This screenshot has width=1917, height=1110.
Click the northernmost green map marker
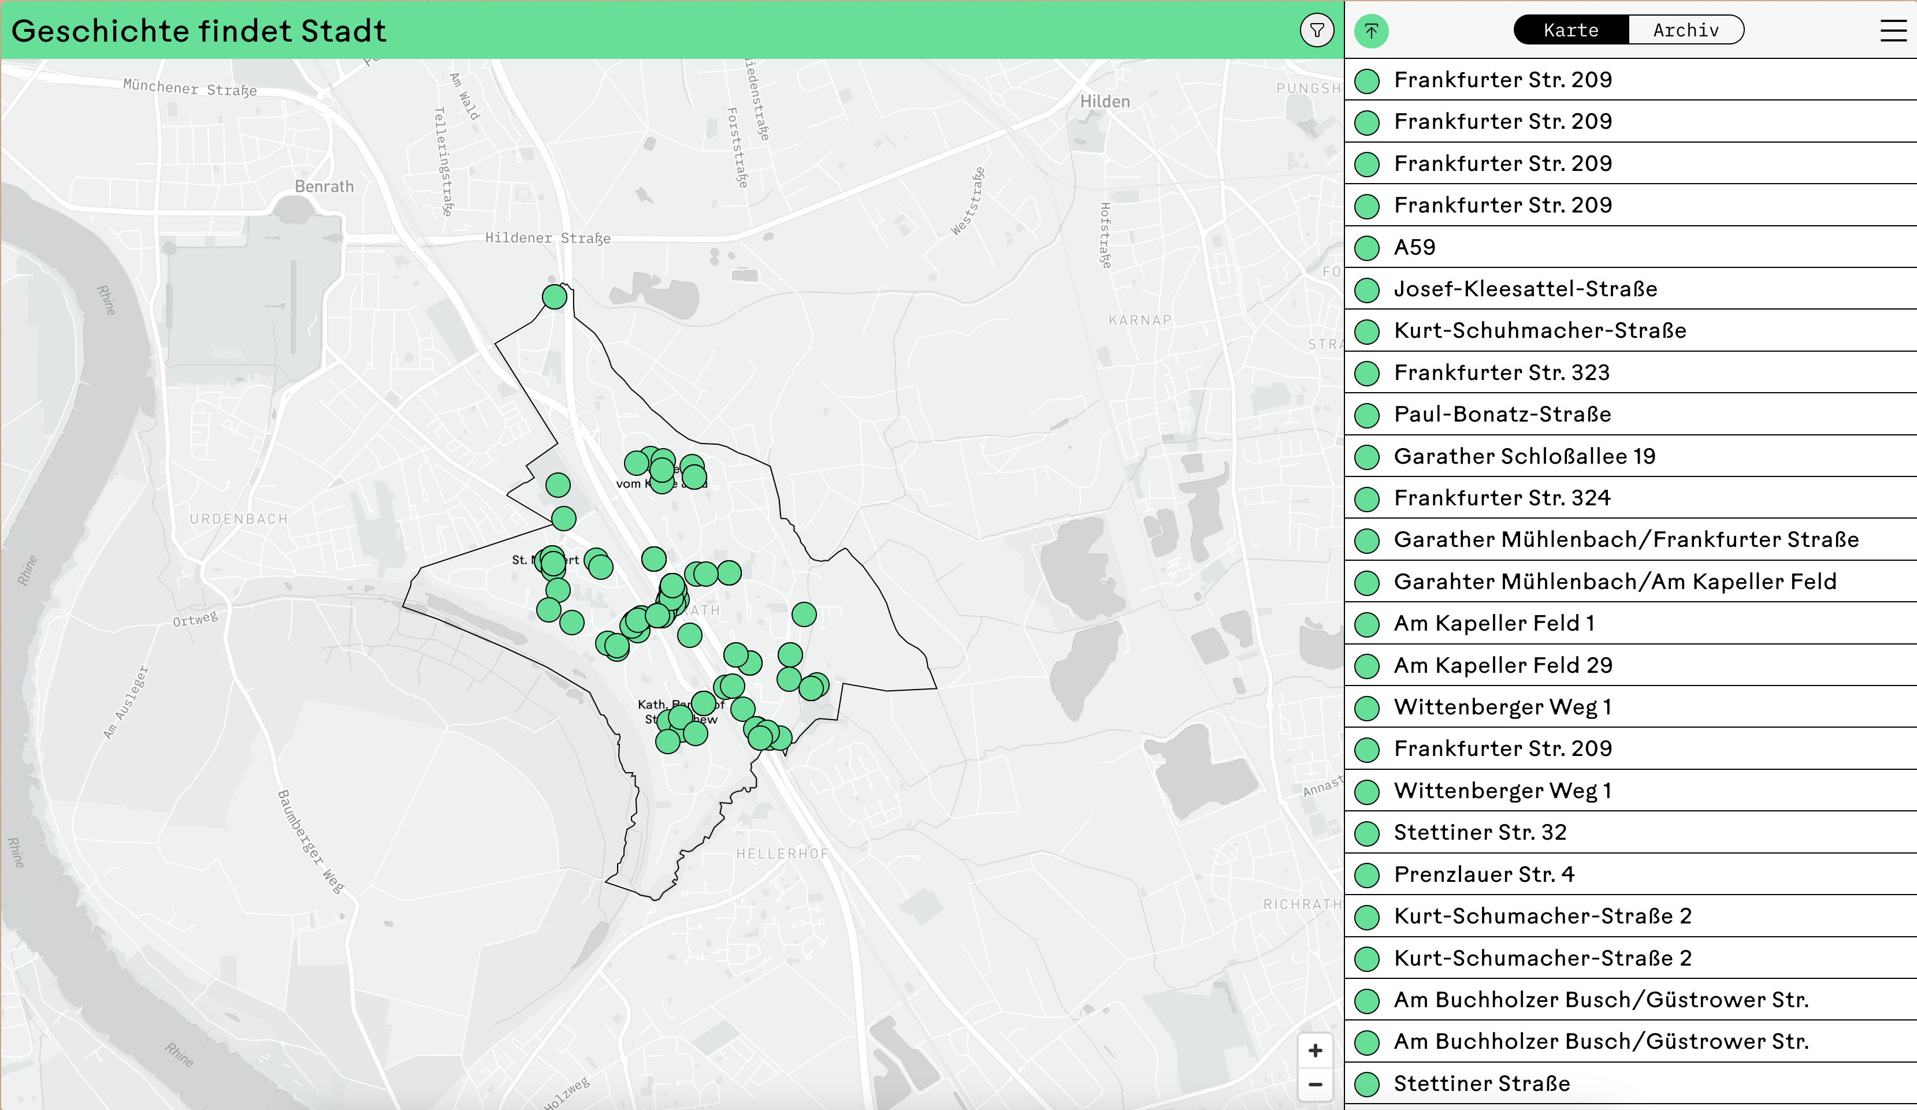(x=555, y=296)
